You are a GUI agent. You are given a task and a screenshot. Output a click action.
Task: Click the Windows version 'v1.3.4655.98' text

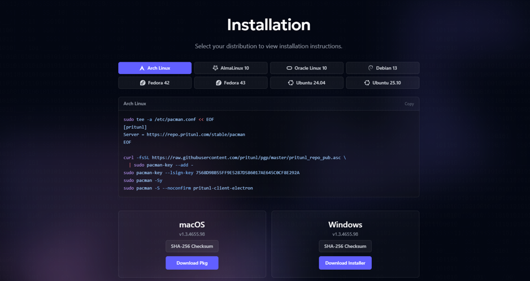coord(345,234)
